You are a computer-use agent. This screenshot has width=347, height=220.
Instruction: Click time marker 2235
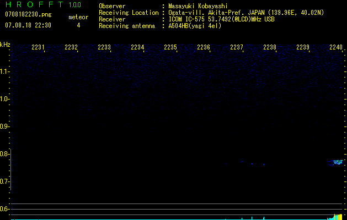[170, 47]
